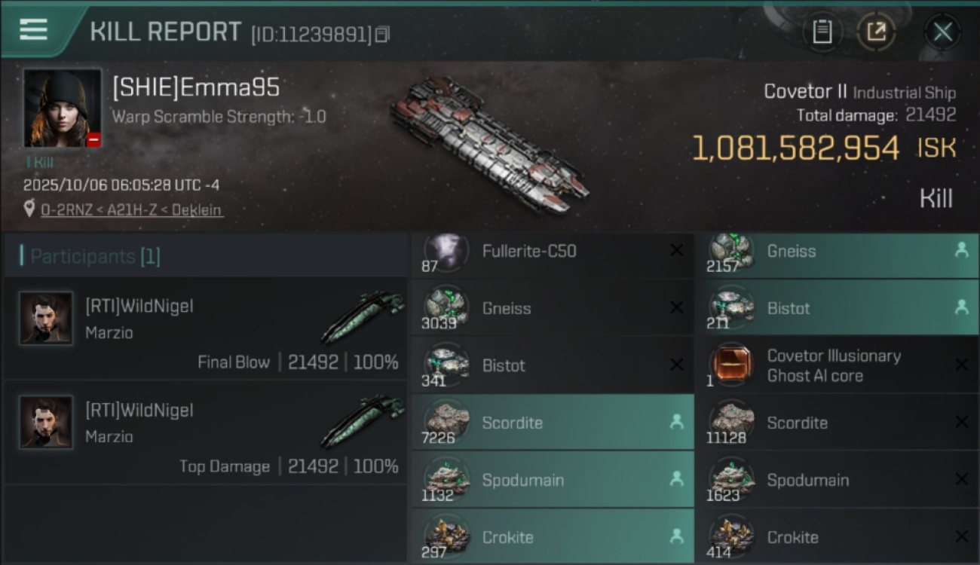Click the share export icon

coord(876,32)
